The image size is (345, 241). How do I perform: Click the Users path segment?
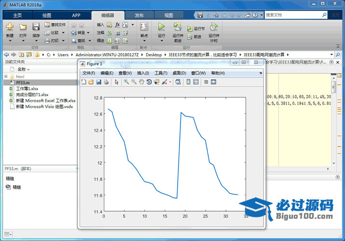click(x=63, y=54)
